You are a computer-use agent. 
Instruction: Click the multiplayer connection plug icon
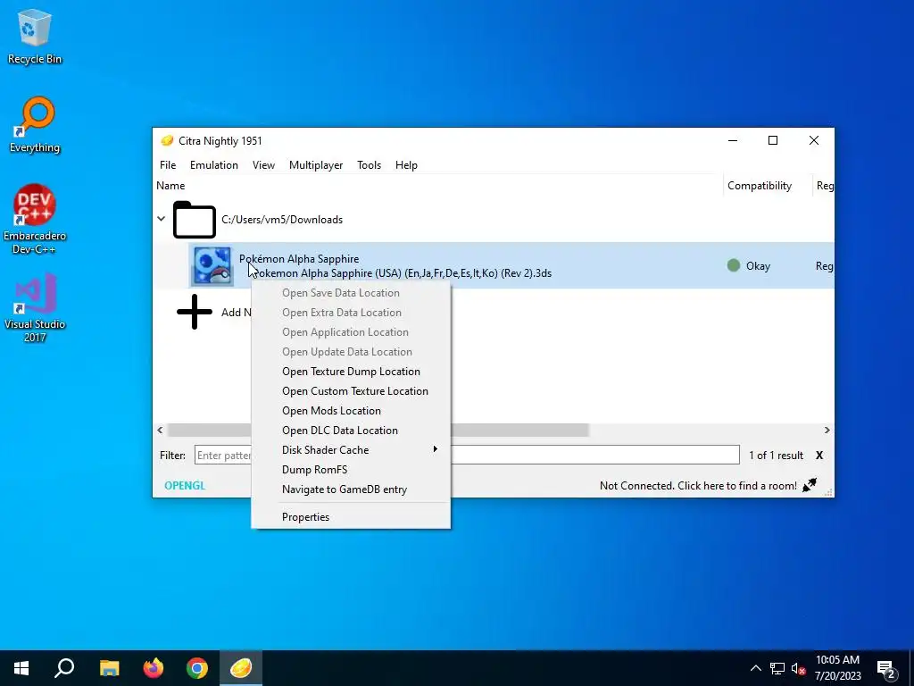[x=810, y=485]
